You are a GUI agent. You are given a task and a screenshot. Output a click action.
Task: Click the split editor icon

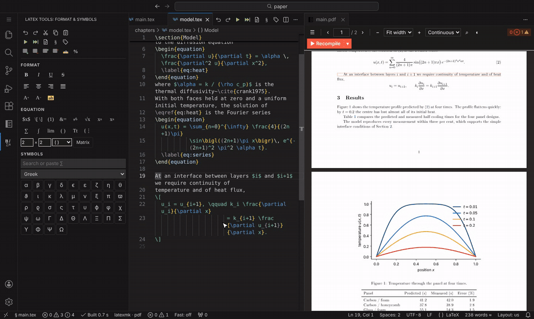[286, 20]
